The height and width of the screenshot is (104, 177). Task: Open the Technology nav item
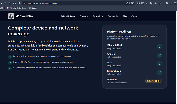coord(98,16)
